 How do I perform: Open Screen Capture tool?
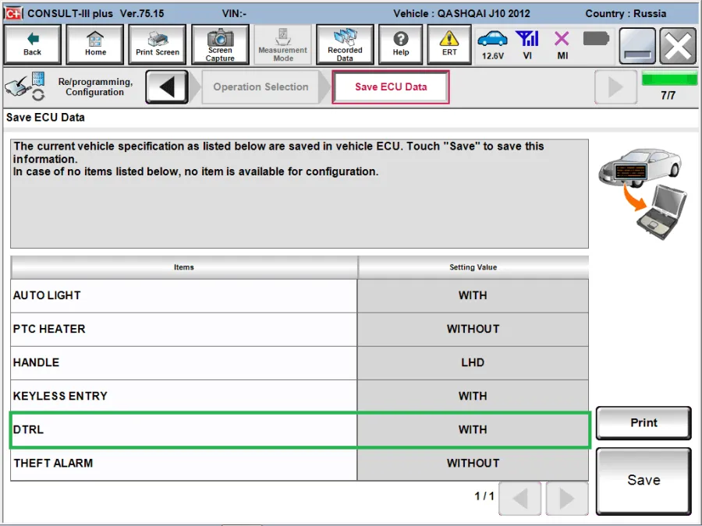tap(220, 44)
